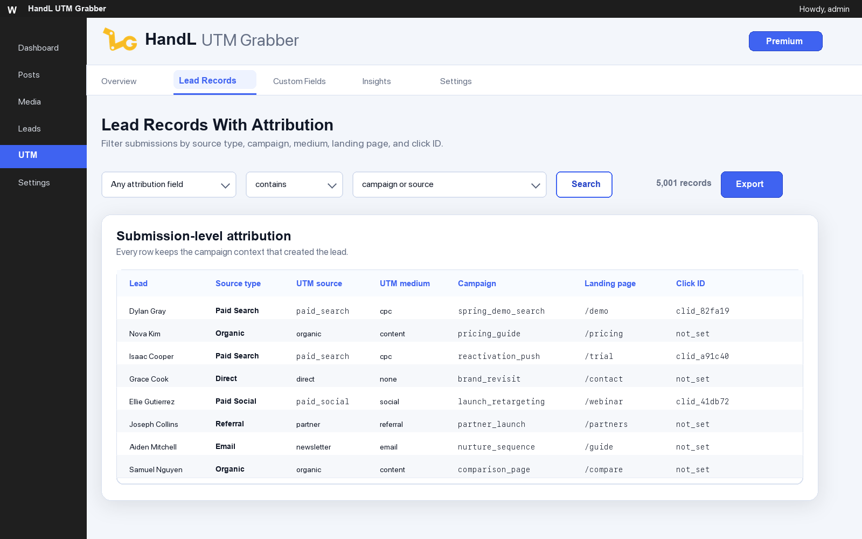Click campaign brand_revisit cell
The height and width of the screenshot is (539, 862).
(x=489, y=379)
